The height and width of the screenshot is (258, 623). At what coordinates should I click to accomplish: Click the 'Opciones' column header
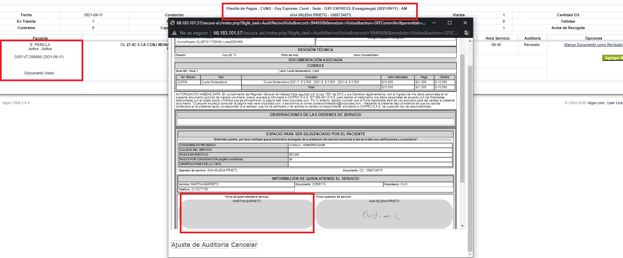[x=594, y=38]
